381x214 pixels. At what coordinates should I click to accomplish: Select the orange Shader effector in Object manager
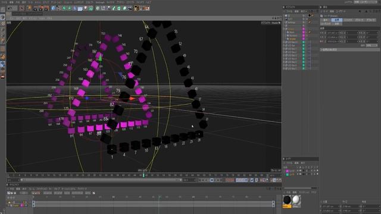pyautogui.click(x=292, y=39)
